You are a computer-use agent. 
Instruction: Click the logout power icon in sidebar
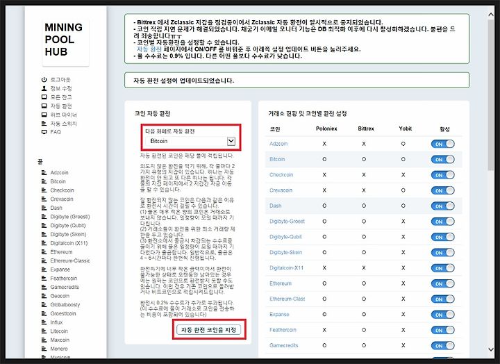(x=44, y=79)
